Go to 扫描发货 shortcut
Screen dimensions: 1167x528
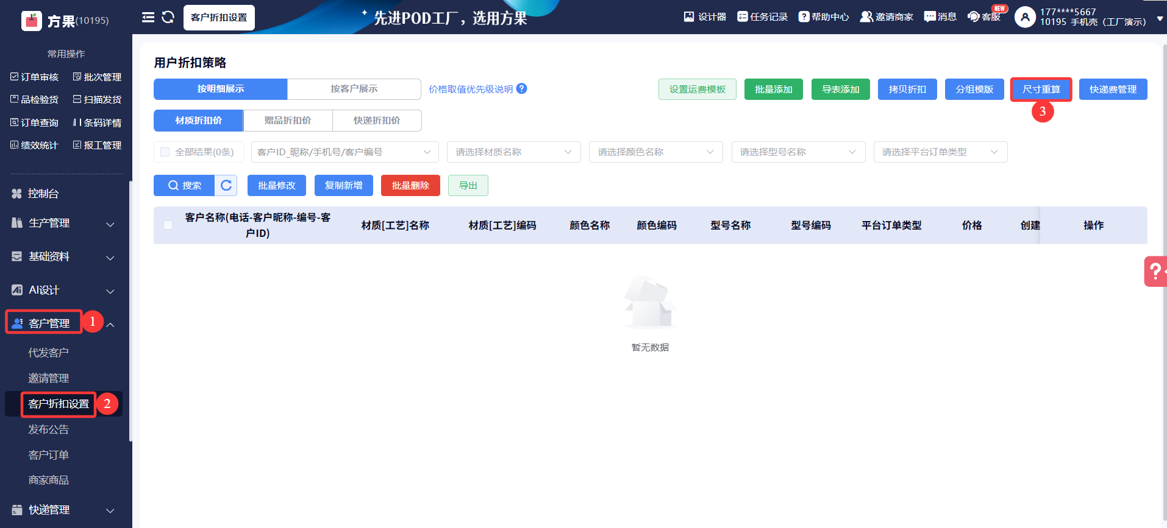pyautogui.click(x=98, y=99)
